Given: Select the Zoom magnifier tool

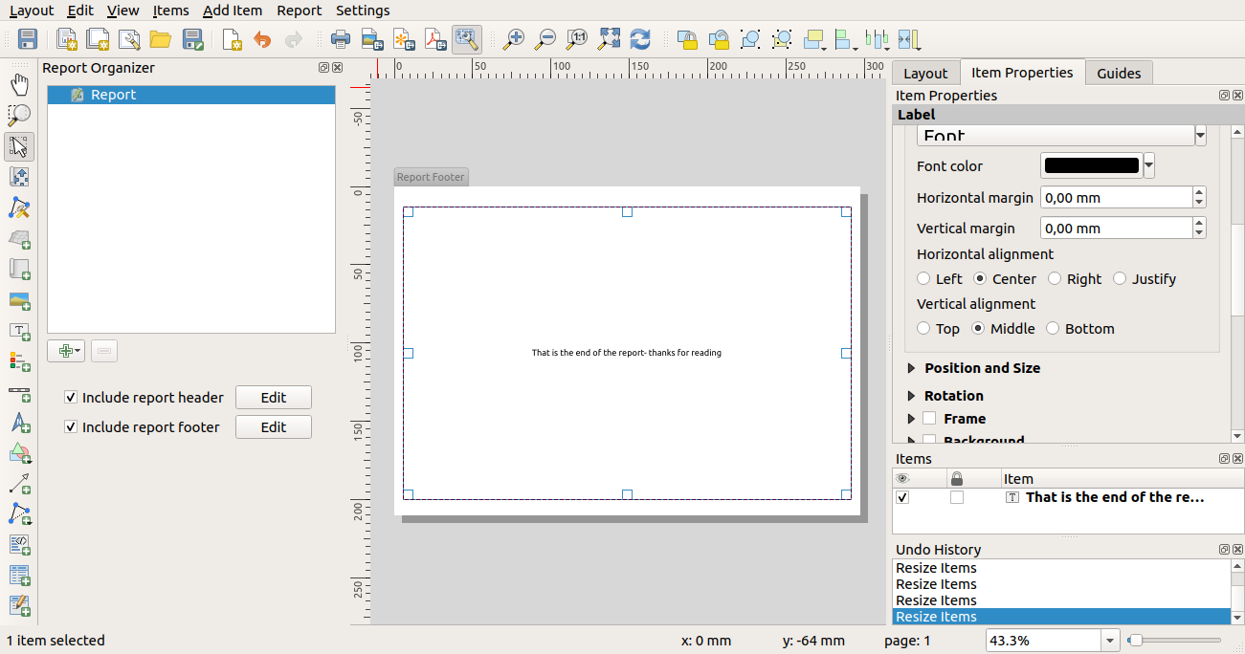Looking at the screenshot, I should [x=19, y=115].
